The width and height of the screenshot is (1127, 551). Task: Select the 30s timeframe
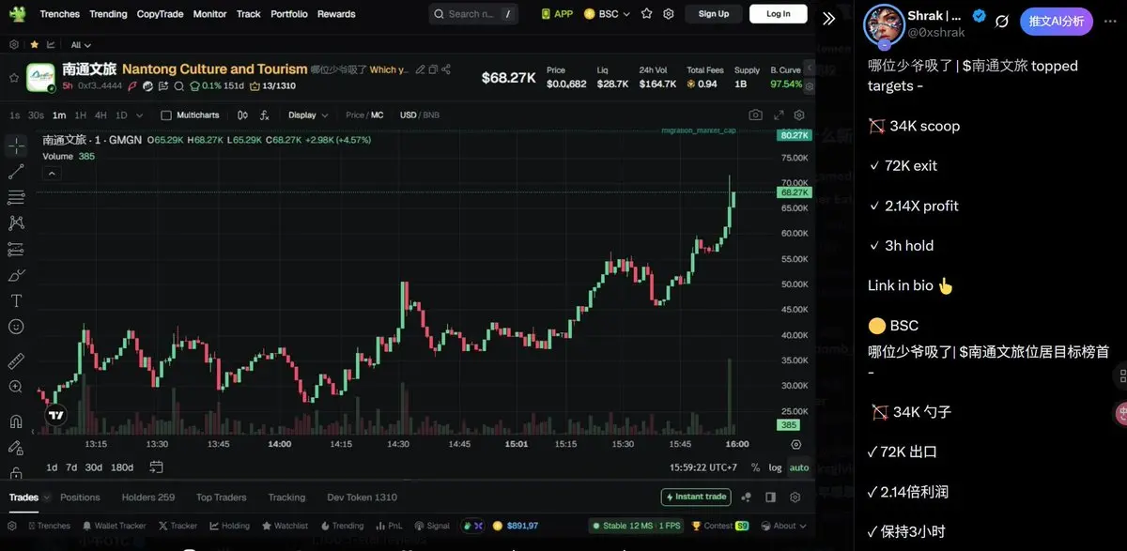point(36,115)
